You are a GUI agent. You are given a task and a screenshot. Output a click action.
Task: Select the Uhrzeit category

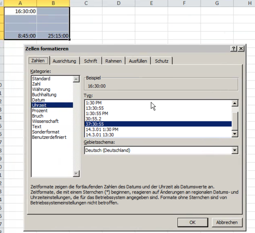point(52,105)
